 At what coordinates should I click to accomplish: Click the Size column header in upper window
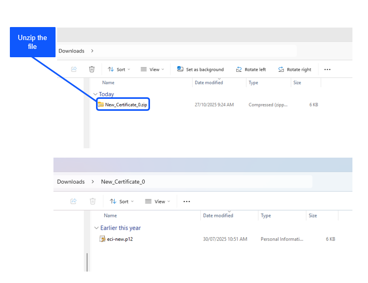click(297, 83)
